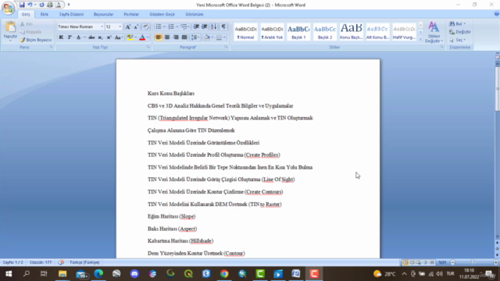Open the Office button menu

coord(8,8)
